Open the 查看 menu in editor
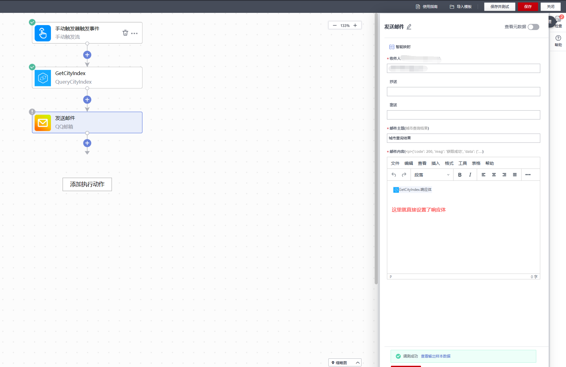This screenshot has height=367, width=566. [422, 163]
